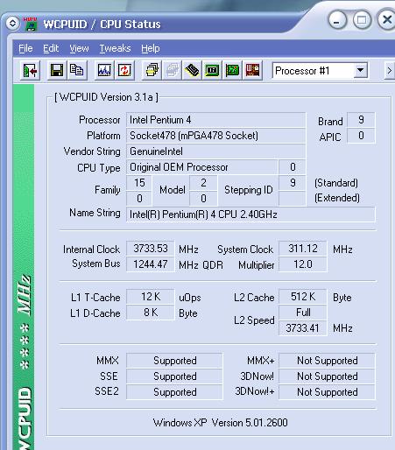This screenshot has height=450, width=395.
Task: Click the green chip toolbar icon
Action: [x=212, y=70]
